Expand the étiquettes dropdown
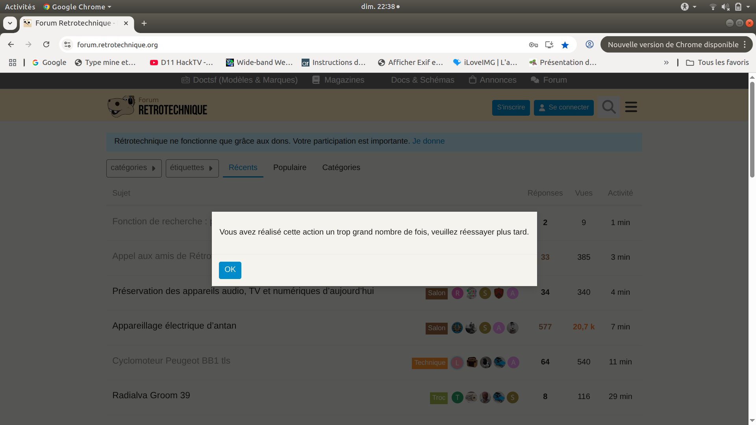The height and width of the screenshot is (425, 756). coord(192,168)
